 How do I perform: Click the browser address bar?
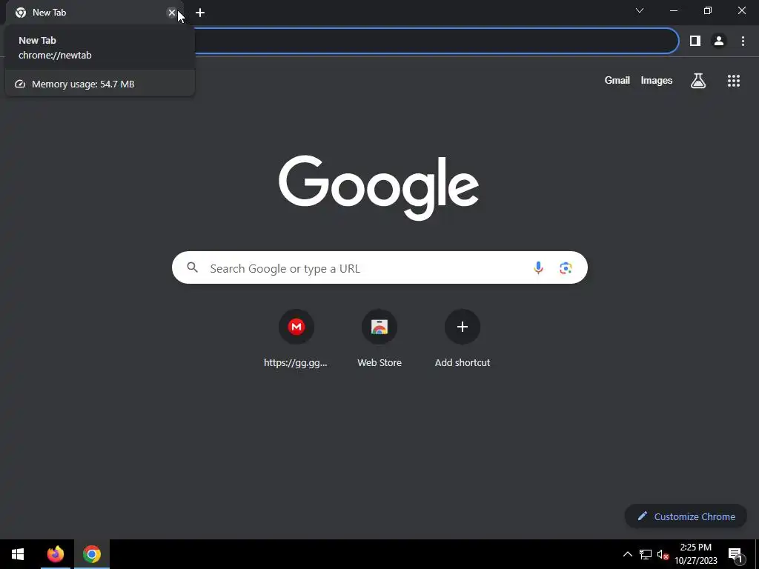[x=436, y=41]
